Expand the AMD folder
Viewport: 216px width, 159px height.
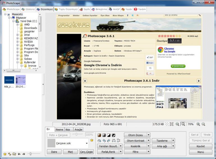[17, 24]
